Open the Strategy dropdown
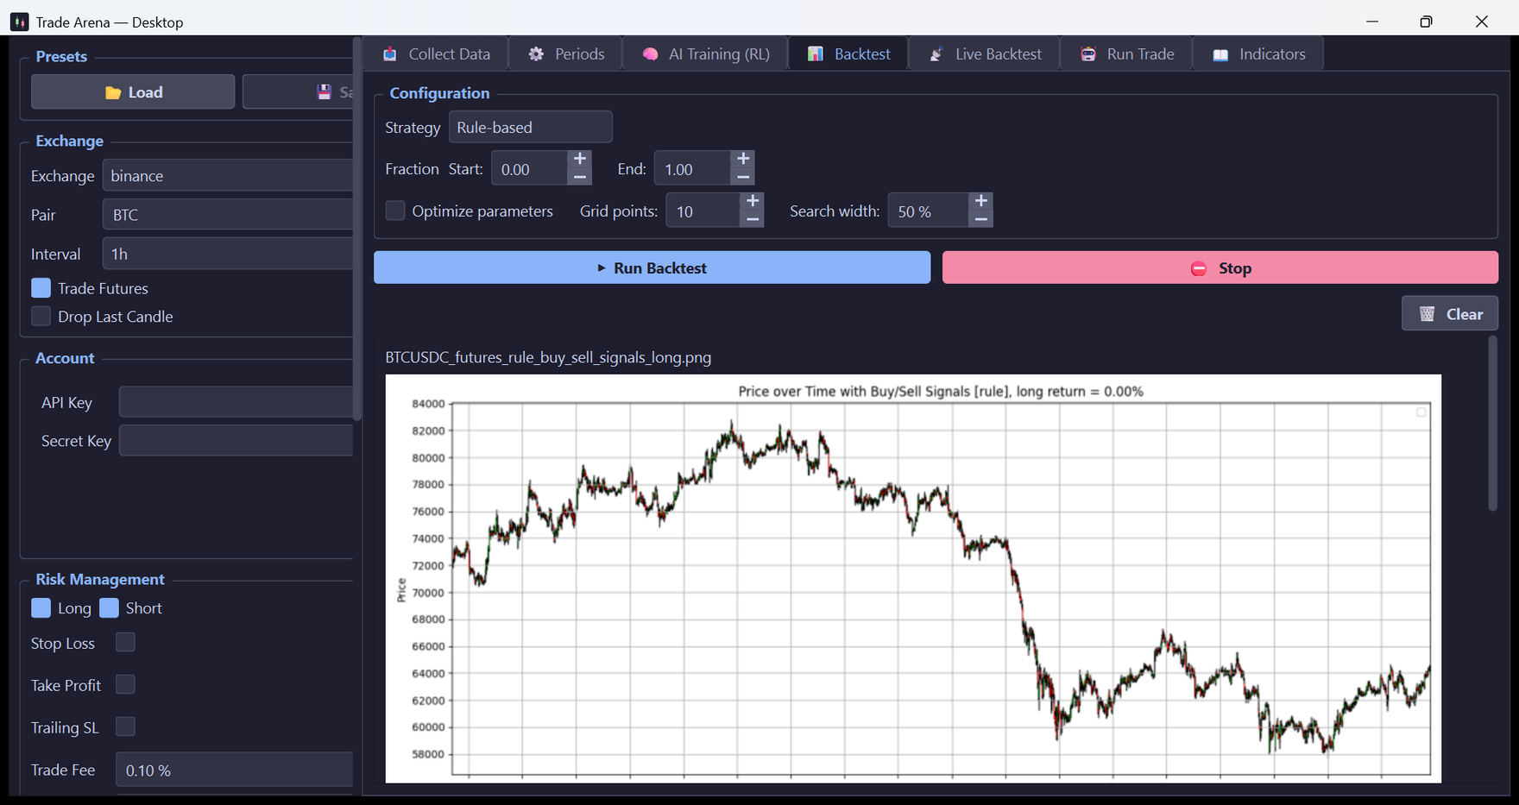The width and height of the screenshot is (1519, 805). 530,127
